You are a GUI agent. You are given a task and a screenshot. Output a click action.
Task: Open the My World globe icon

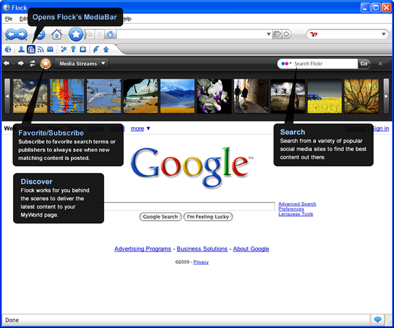click(8, 49)
